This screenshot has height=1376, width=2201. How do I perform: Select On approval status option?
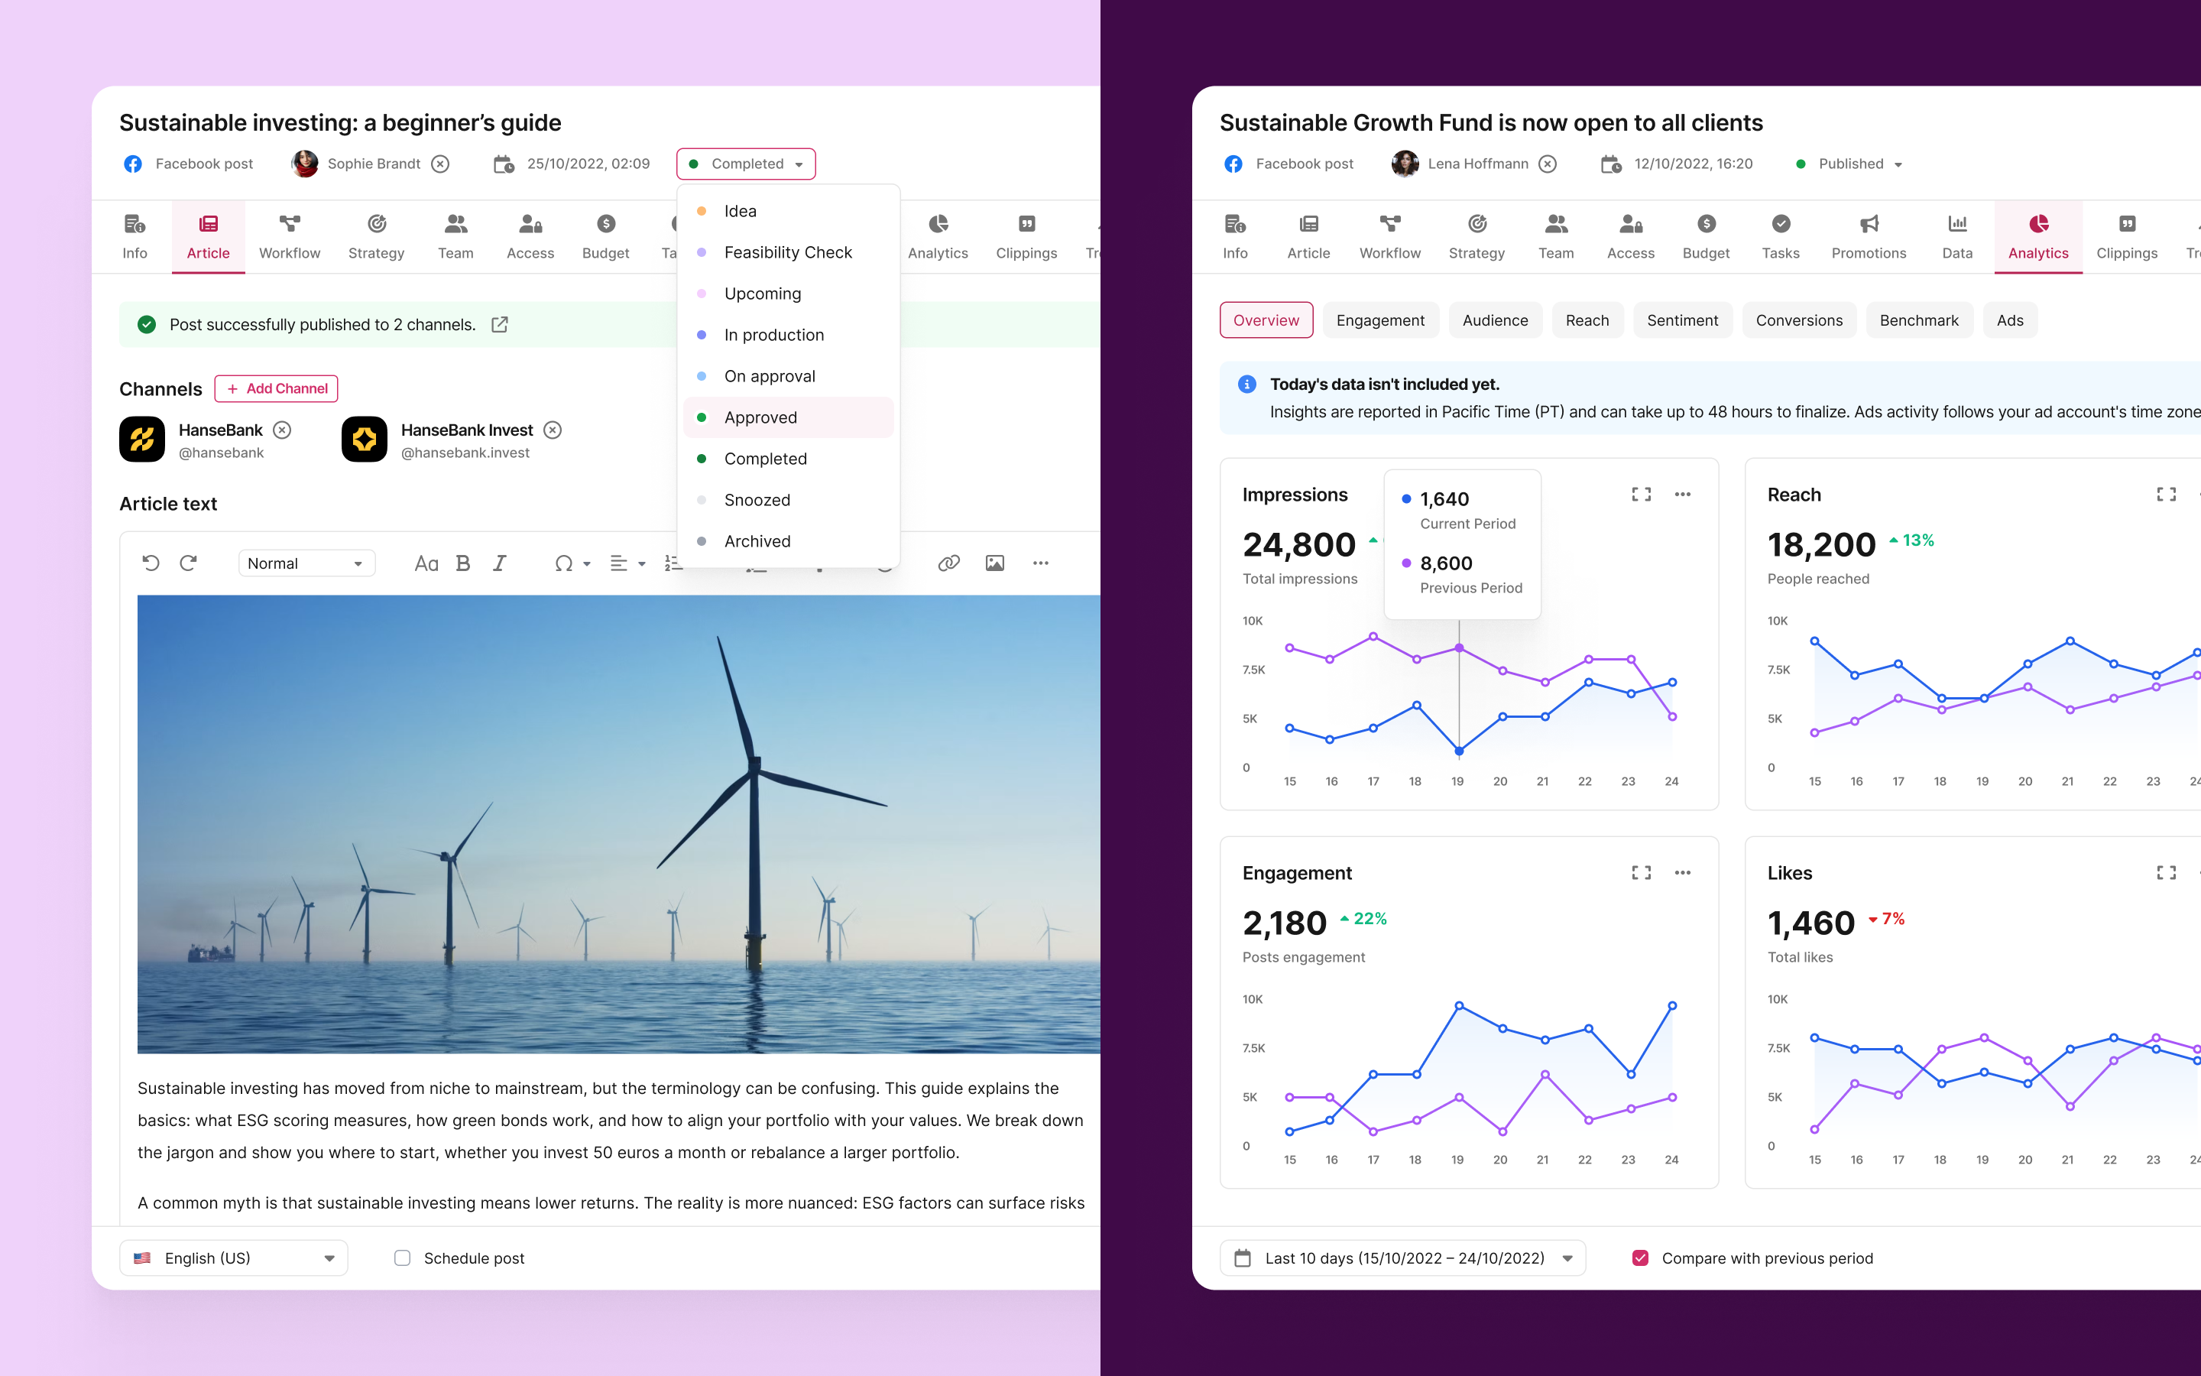click(x=789, y=376)
